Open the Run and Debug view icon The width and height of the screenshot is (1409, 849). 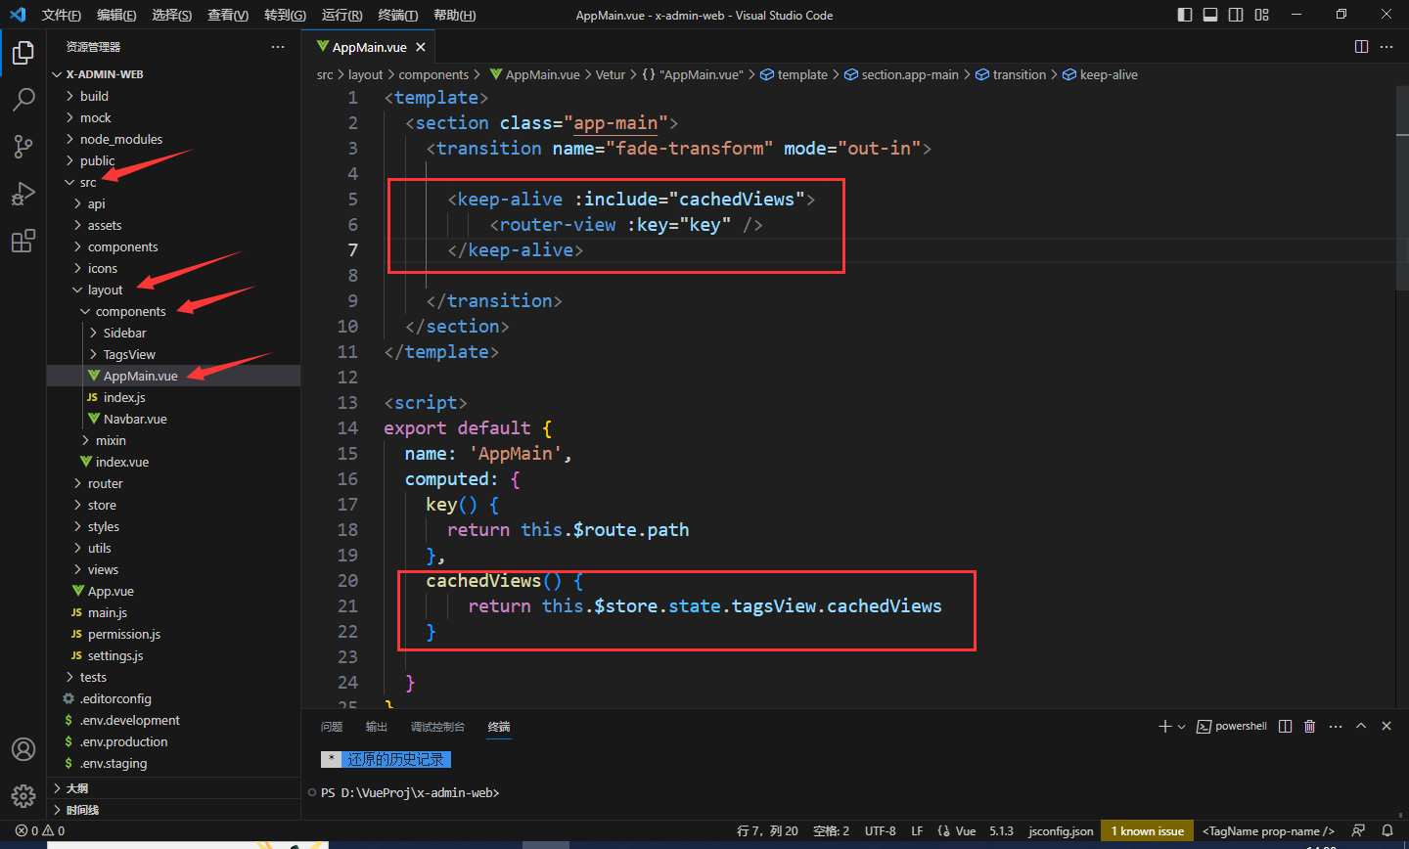[23, 194]
